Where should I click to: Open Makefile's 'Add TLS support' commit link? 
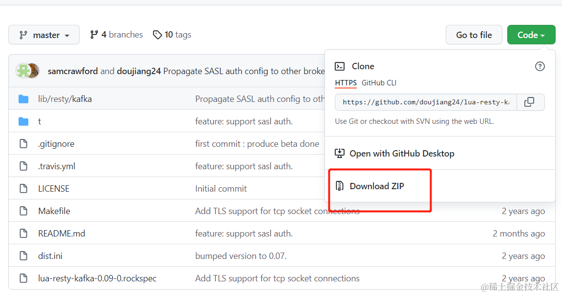pyautogui.click(x=277, y=211)
